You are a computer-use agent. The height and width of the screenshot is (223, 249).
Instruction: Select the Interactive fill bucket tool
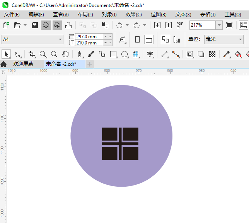click(238, 54)
